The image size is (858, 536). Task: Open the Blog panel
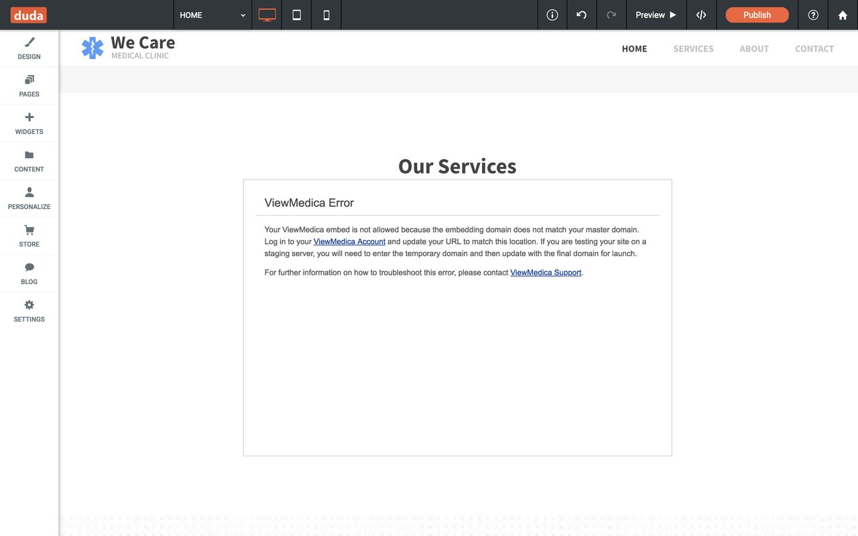tap(29, 272)
